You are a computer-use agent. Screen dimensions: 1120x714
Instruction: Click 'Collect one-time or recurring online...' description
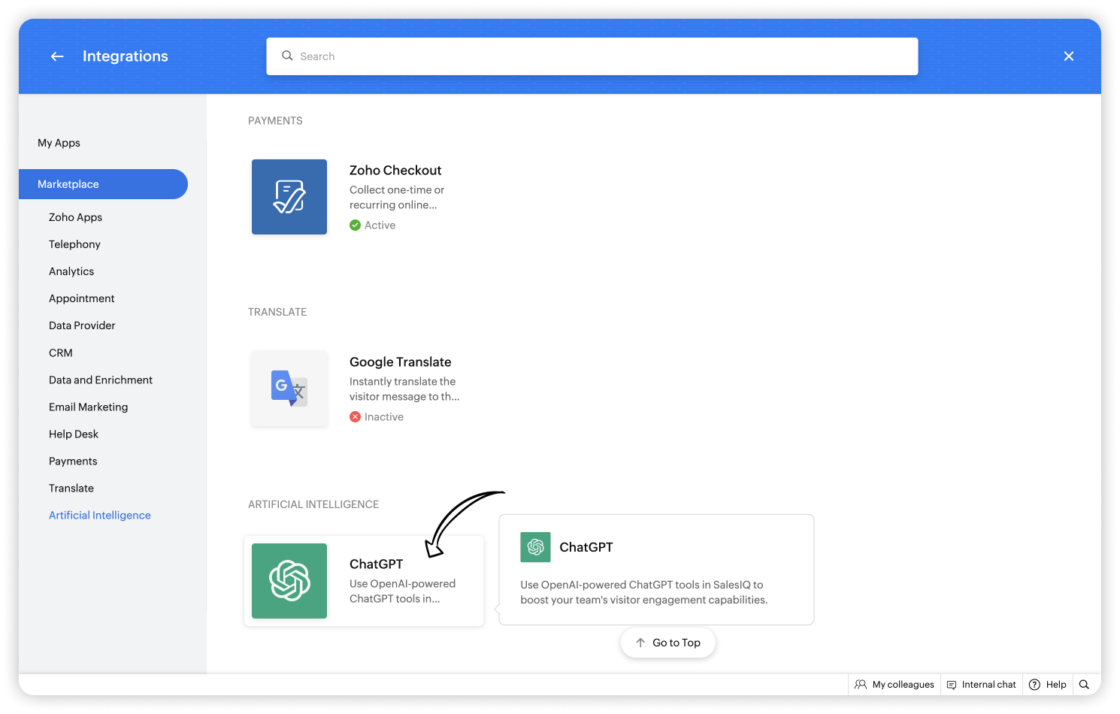tap(397, 198)
